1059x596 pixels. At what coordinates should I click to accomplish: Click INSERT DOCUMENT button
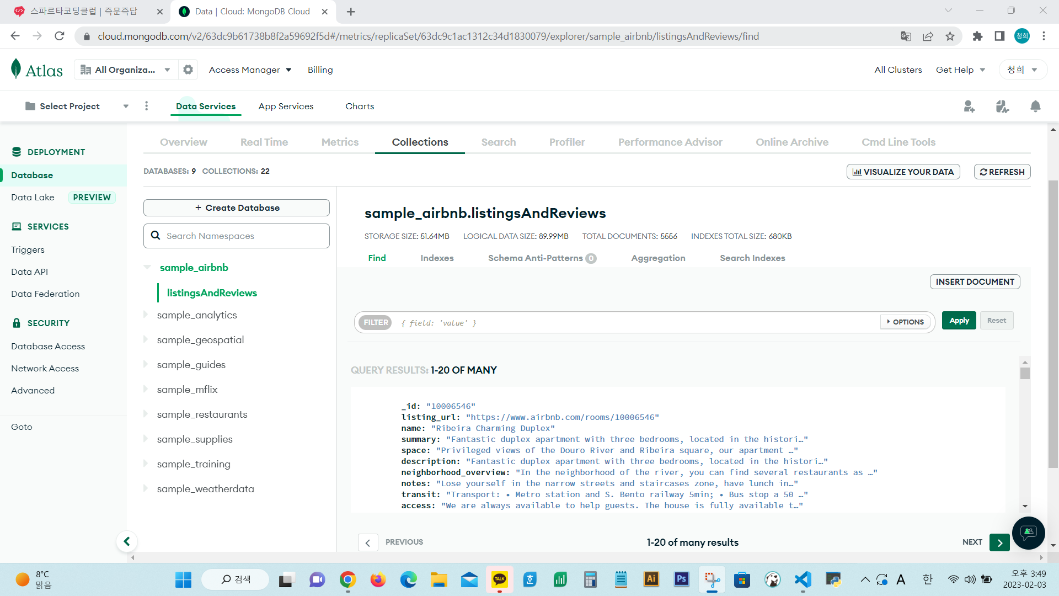[975, 281]
